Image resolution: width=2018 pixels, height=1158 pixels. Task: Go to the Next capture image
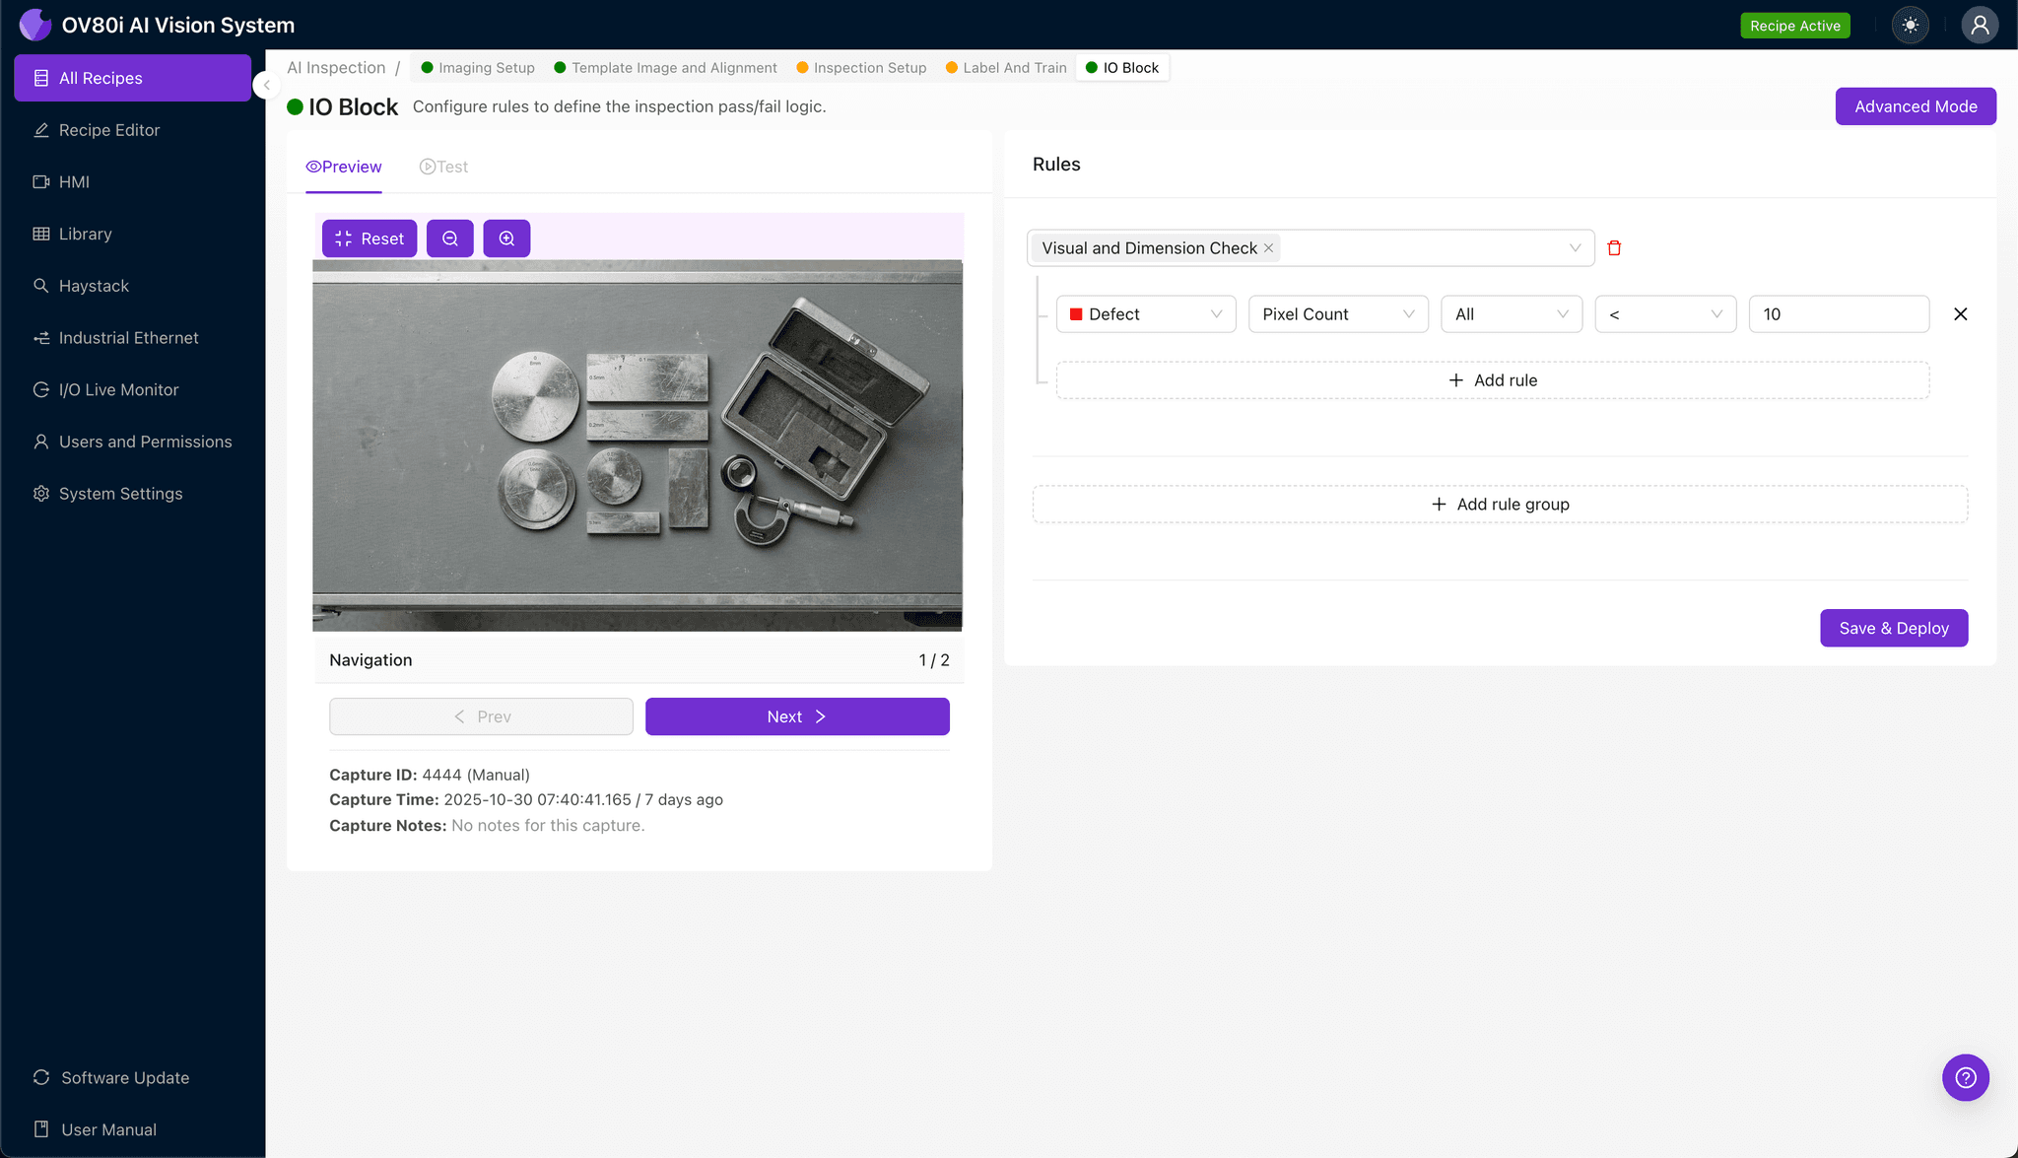point(797,716)
